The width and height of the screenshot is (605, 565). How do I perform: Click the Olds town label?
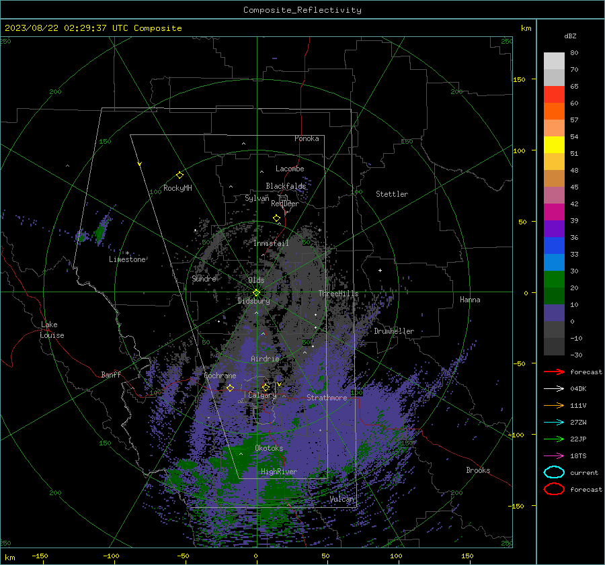pyautogui.click(x=256, y=280)
